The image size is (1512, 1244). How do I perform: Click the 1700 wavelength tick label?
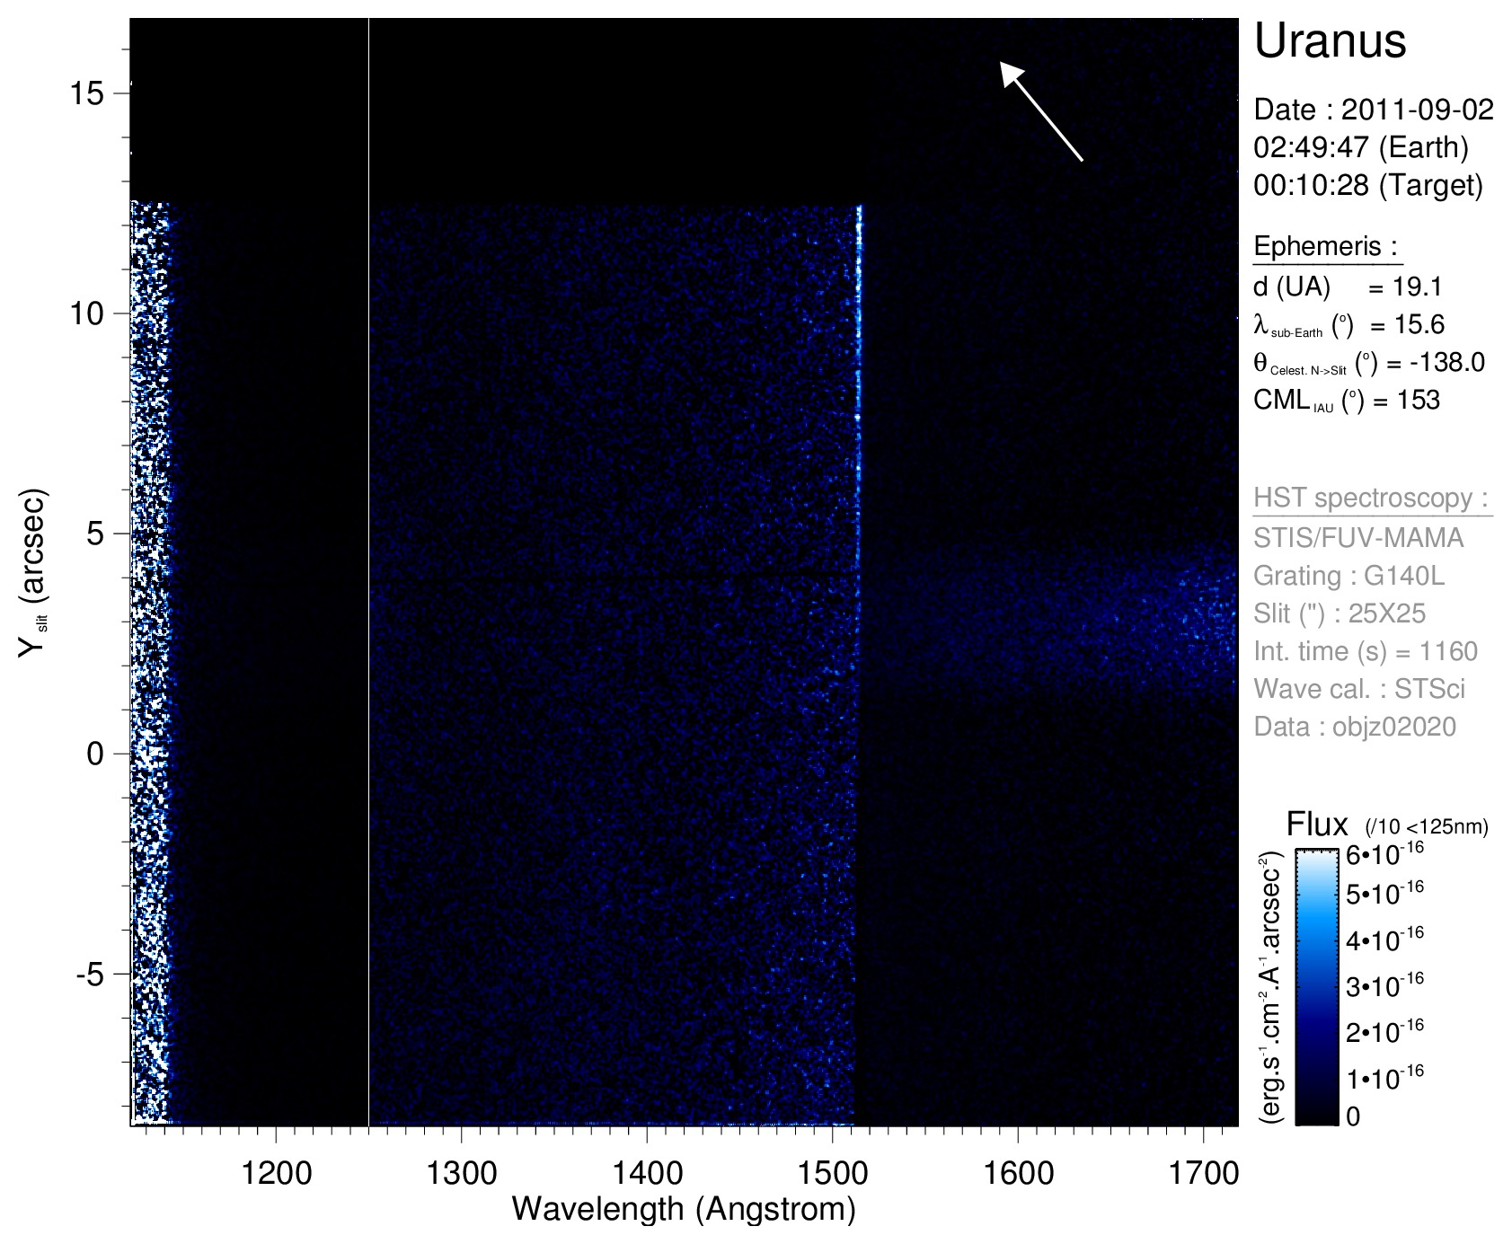point(1202,1172)
